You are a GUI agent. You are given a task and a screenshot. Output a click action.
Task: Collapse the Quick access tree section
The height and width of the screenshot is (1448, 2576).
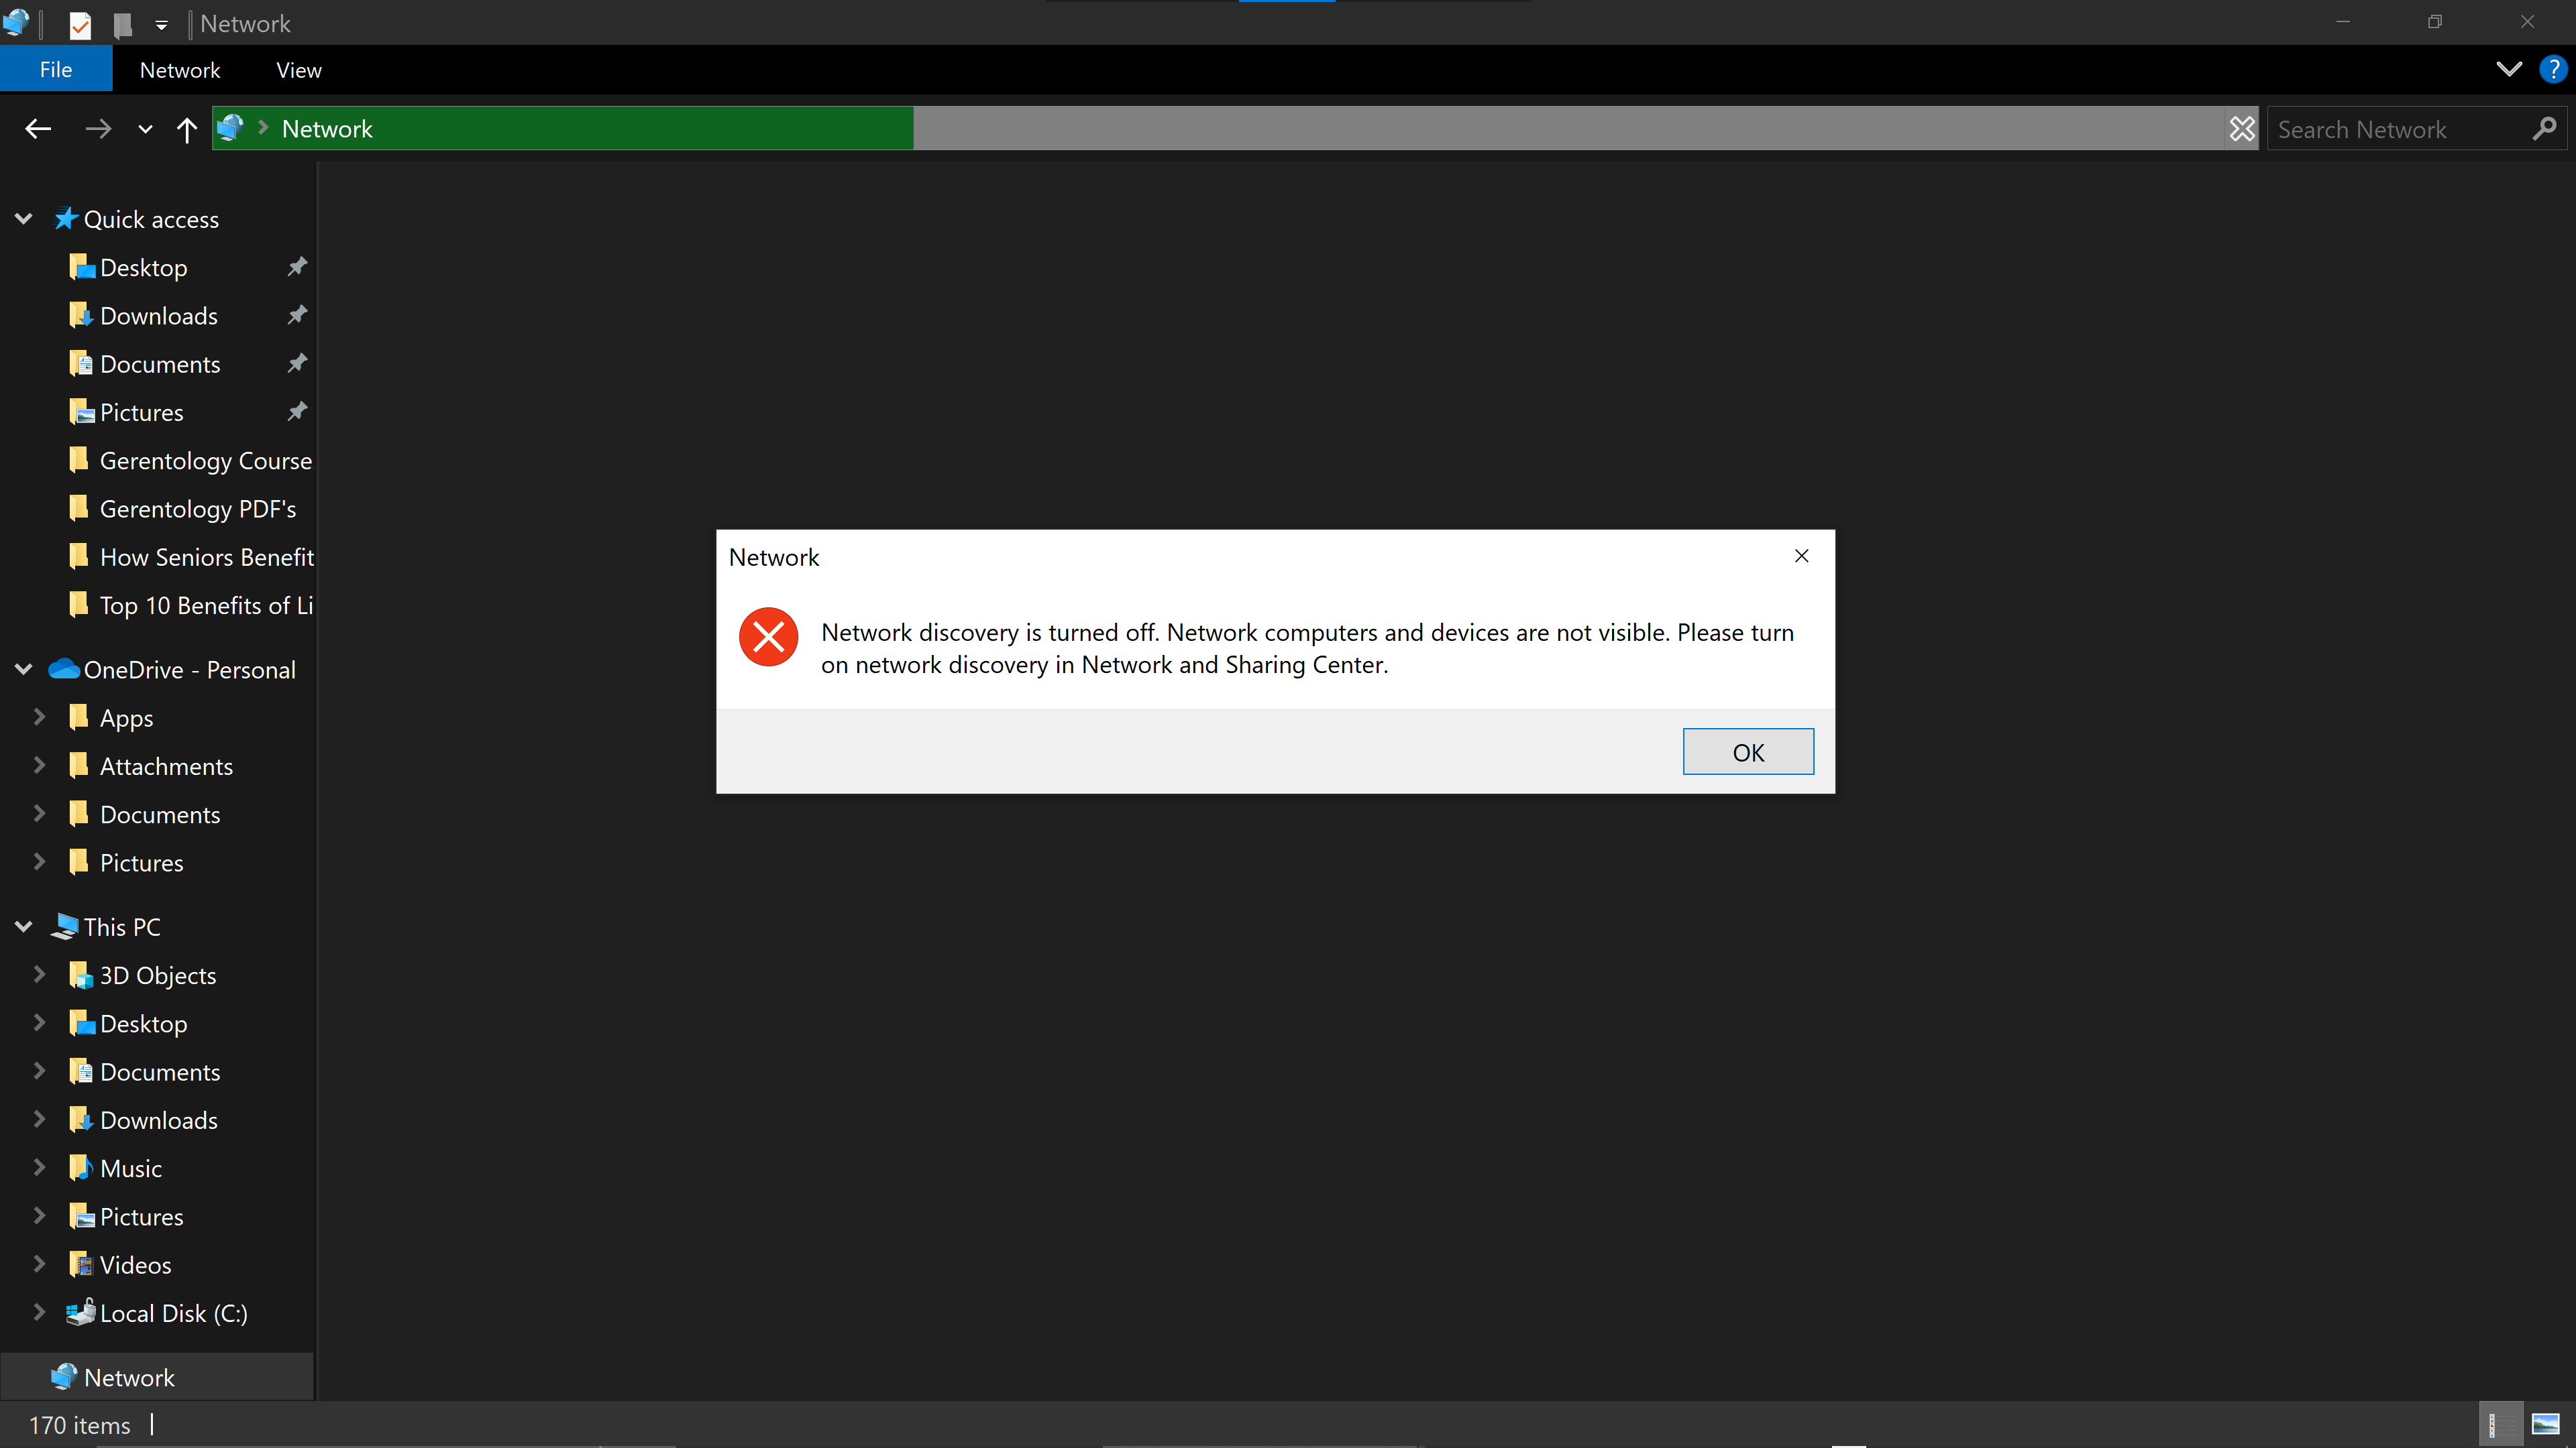24,219
